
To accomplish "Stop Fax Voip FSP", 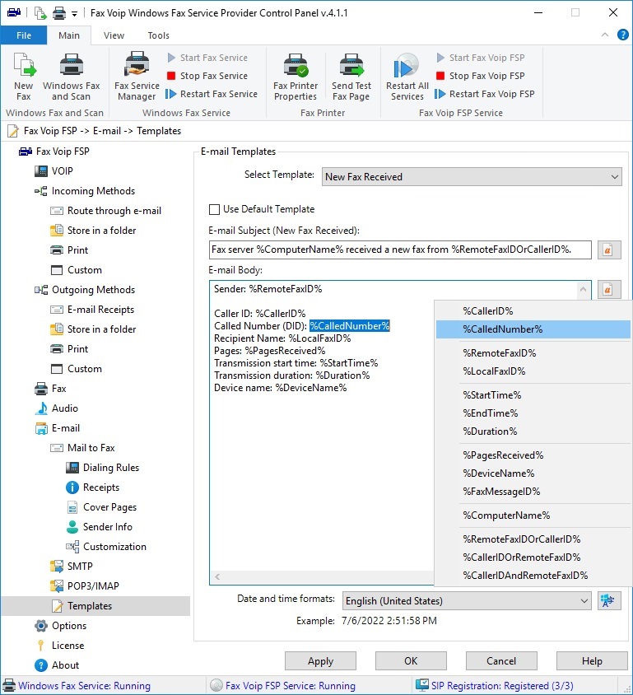I will pos(481,76).
